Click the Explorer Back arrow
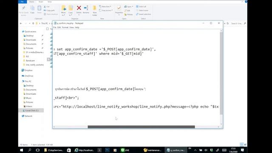The height and width of the screenshot is (153, 272). (21, 23)
